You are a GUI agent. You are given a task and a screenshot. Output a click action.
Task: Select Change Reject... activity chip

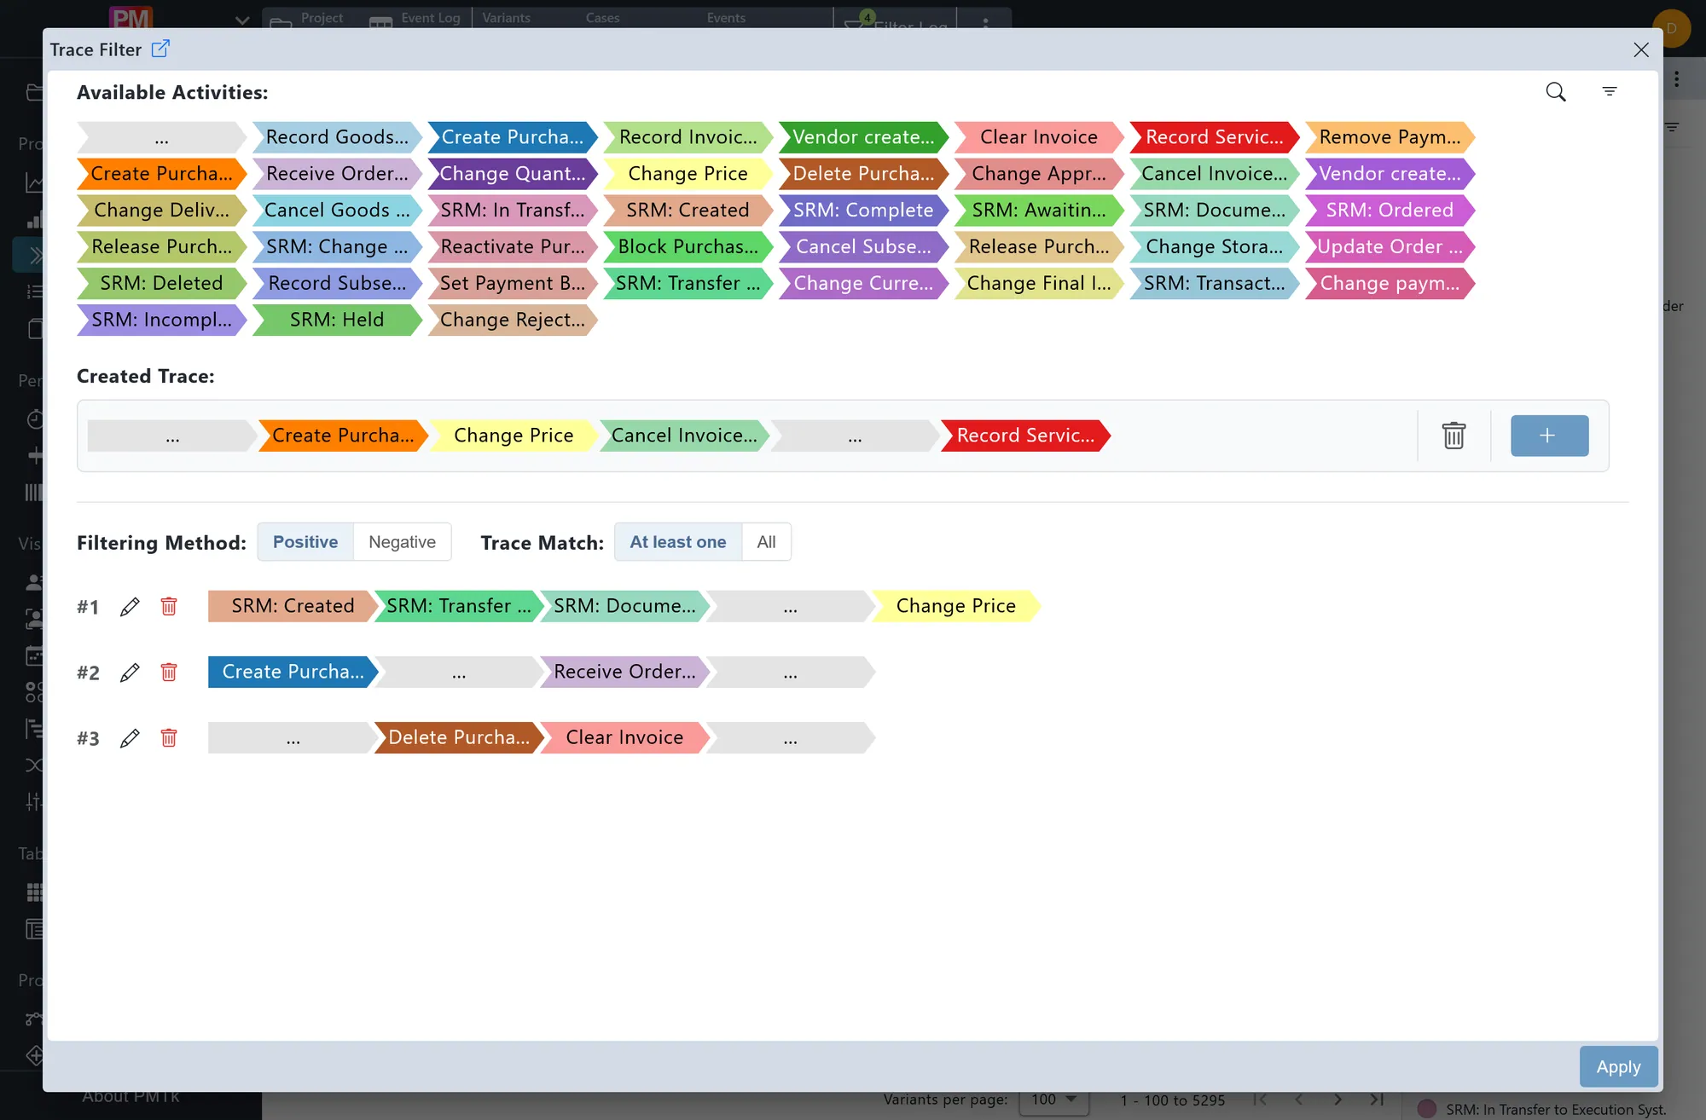[x=513, y=320]
